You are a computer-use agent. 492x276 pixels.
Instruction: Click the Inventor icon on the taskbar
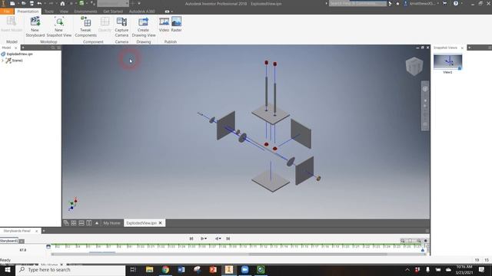[229, 269]
